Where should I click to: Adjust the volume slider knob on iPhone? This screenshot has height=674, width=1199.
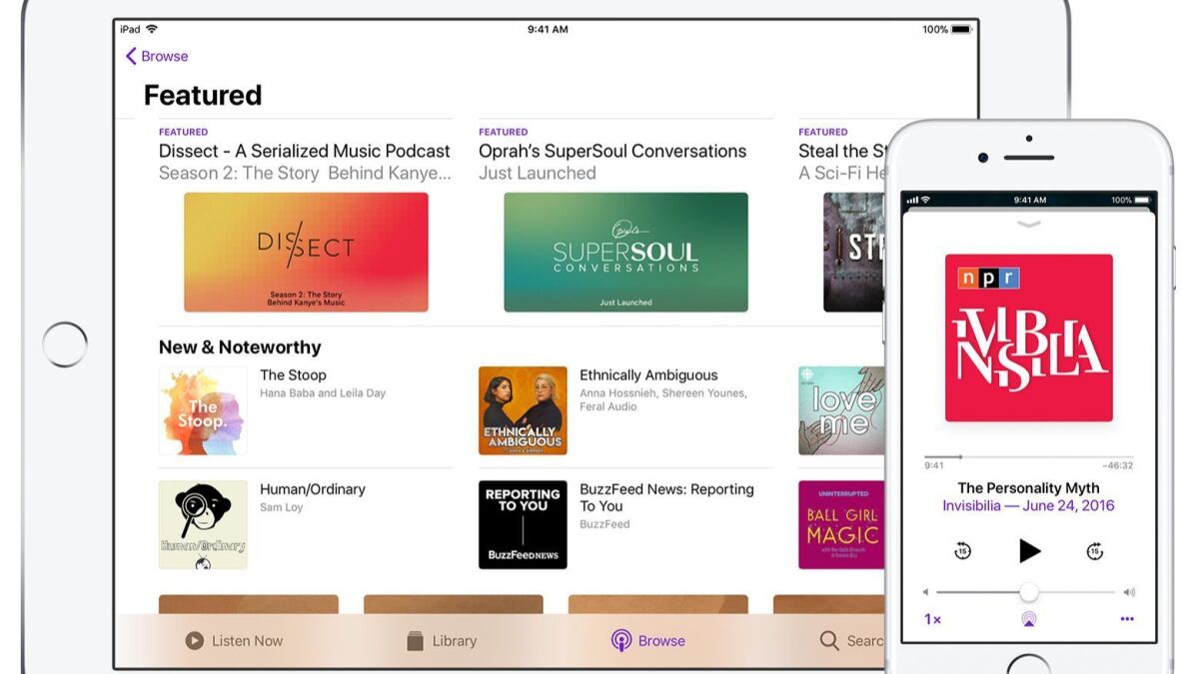(x=1029, y=592)
